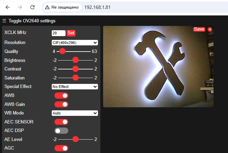228x153 pixels.
Task: Click the Special Effect label
Action: pyautogui.click(x=18, y=87)
